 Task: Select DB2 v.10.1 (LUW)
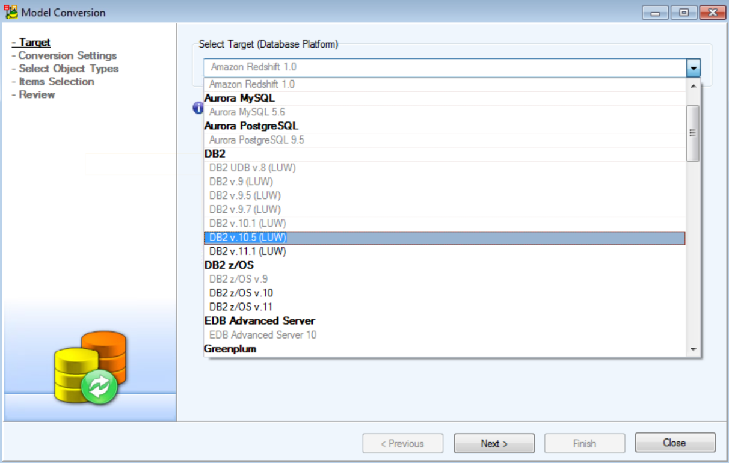coord(445,223)
